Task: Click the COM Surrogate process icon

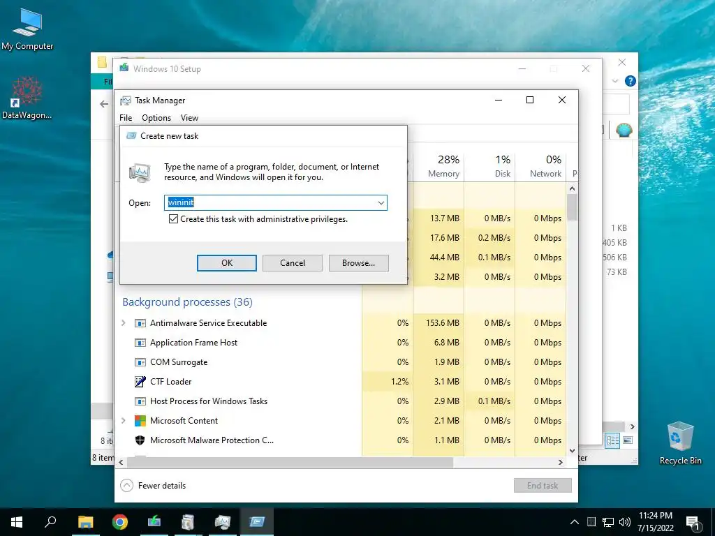Action: coord(140,362)
